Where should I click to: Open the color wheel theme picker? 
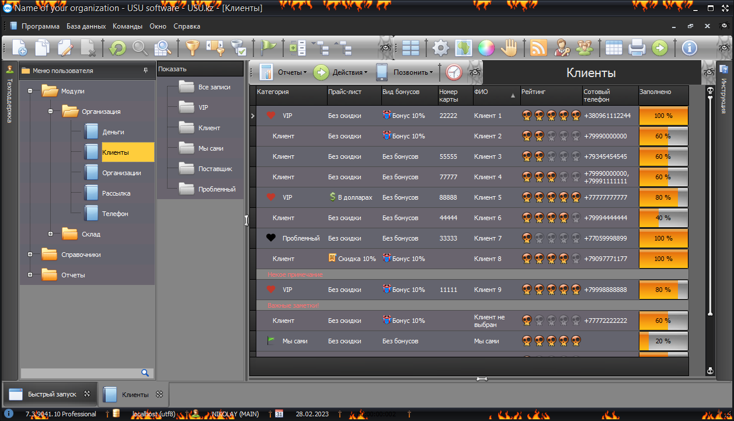tap(486, 48)
